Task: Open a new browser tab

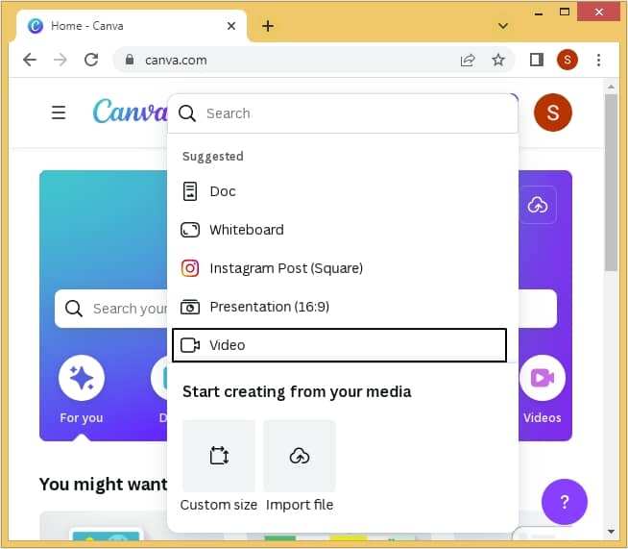Action: point(268,26)
